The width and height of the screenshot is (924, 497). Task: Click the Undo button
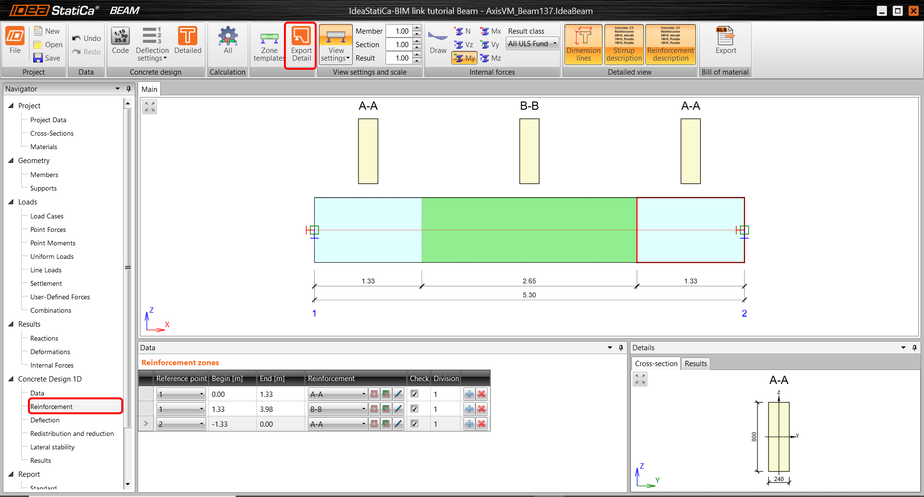click(x=87, y=38)
